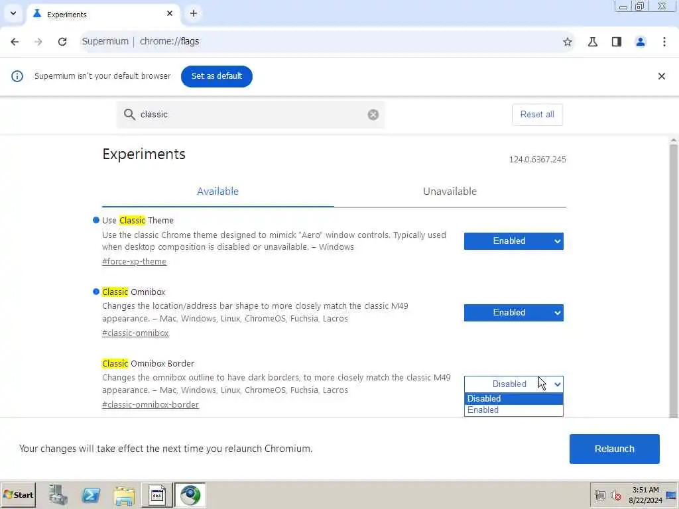The image size is (679, 509).
Task: Click the version number 124.0.6367.245
Action: pos(537,159)
